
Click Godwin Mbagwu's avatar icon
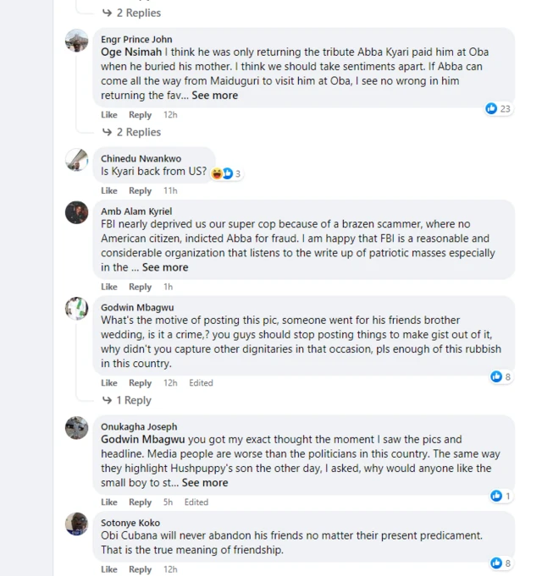pyautogui.click(x=77, y=309)
